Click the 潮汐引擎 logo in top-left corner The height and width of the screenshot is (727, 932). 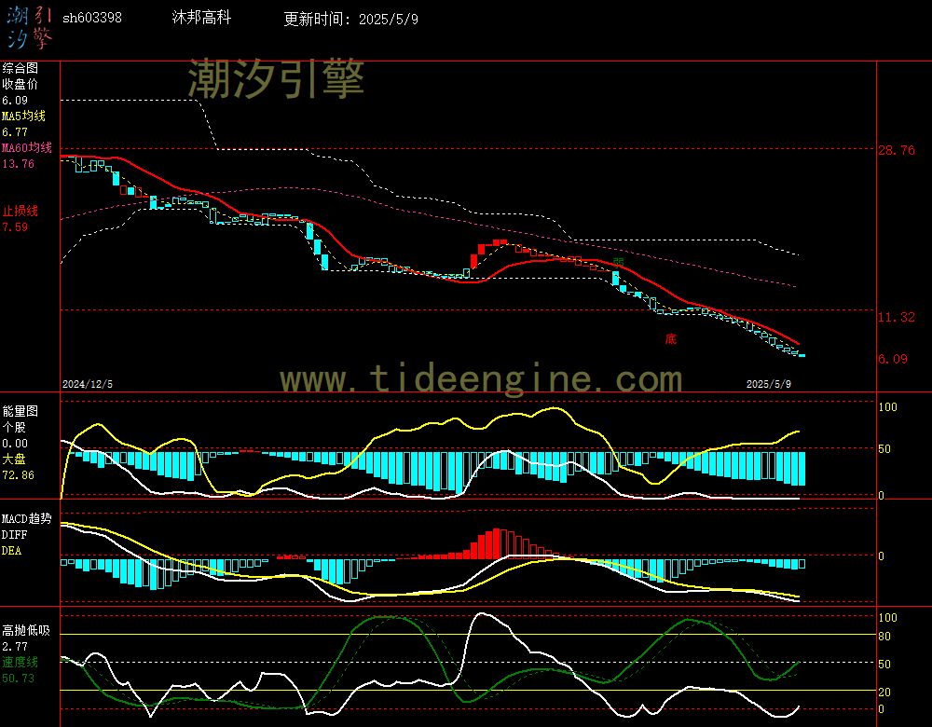30,27
